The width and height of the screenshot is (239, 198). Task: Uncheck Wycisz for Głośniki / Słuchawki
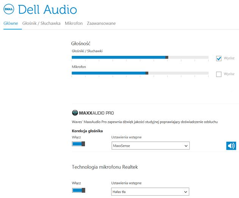tap(219, 58)
